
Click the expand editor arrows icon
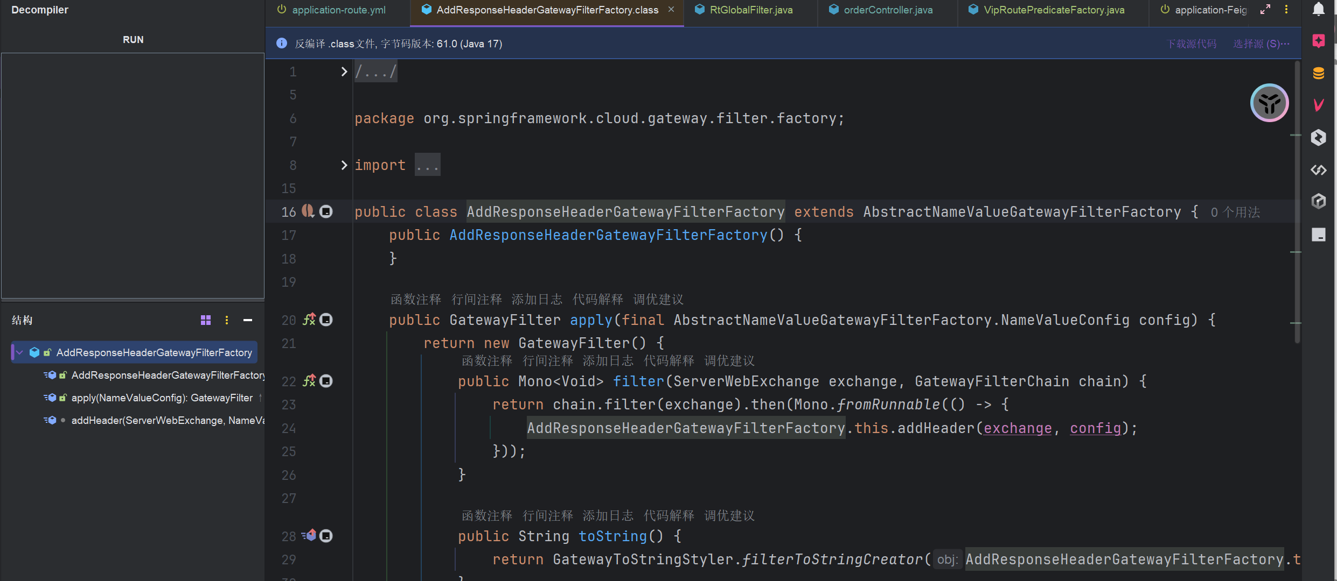coord(1265,10)
